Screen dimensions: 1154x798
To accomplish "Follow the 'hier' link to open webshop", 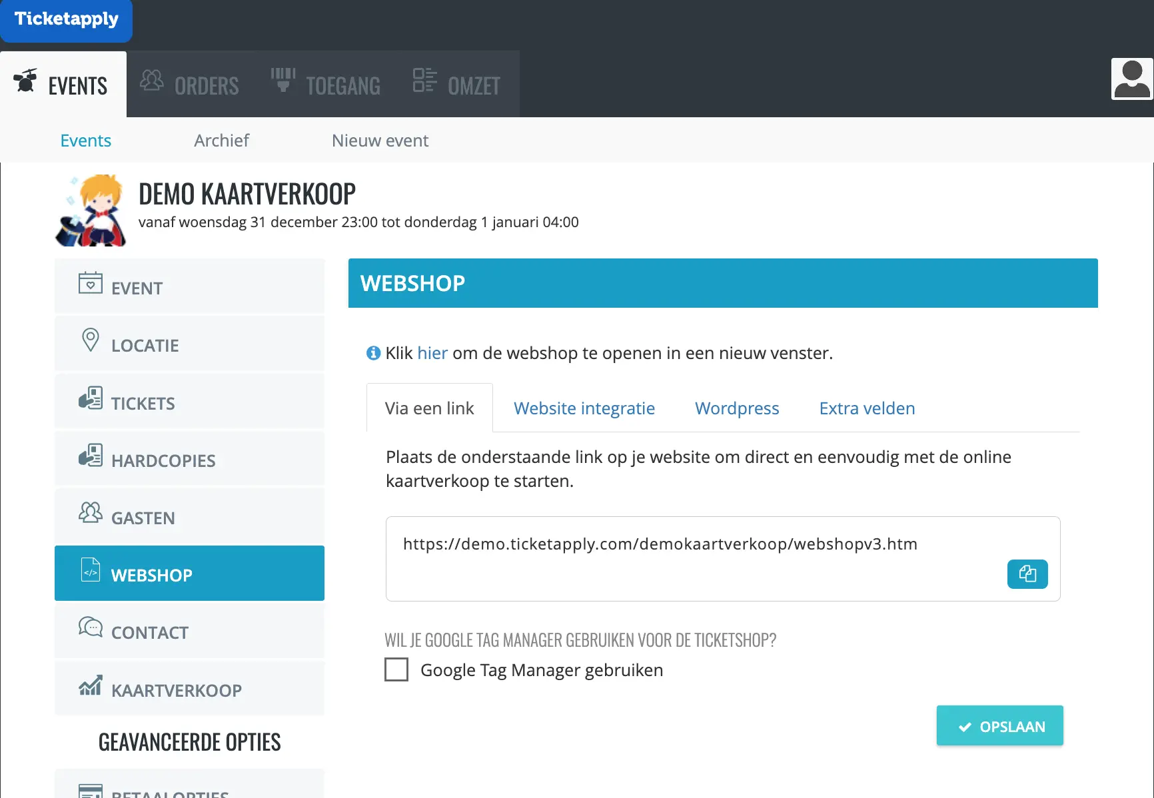I will 432,353.
